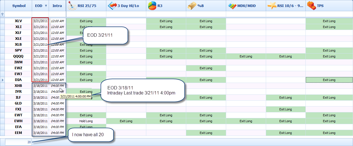Screen dimensions: 353x146
Task: Click EWH 3 Day Hi/Lo Exit Long cell
Action: coord(126,121)
